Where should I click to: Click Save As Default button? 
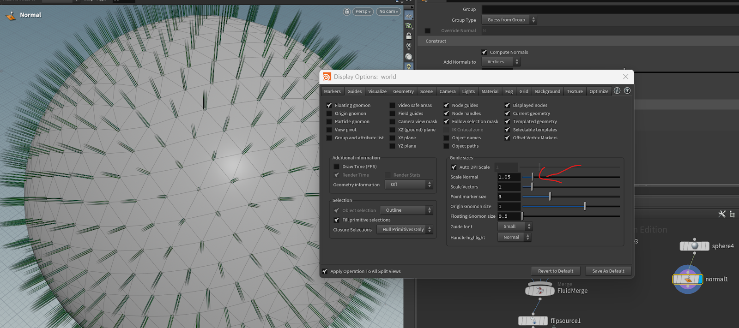[608, 271]
